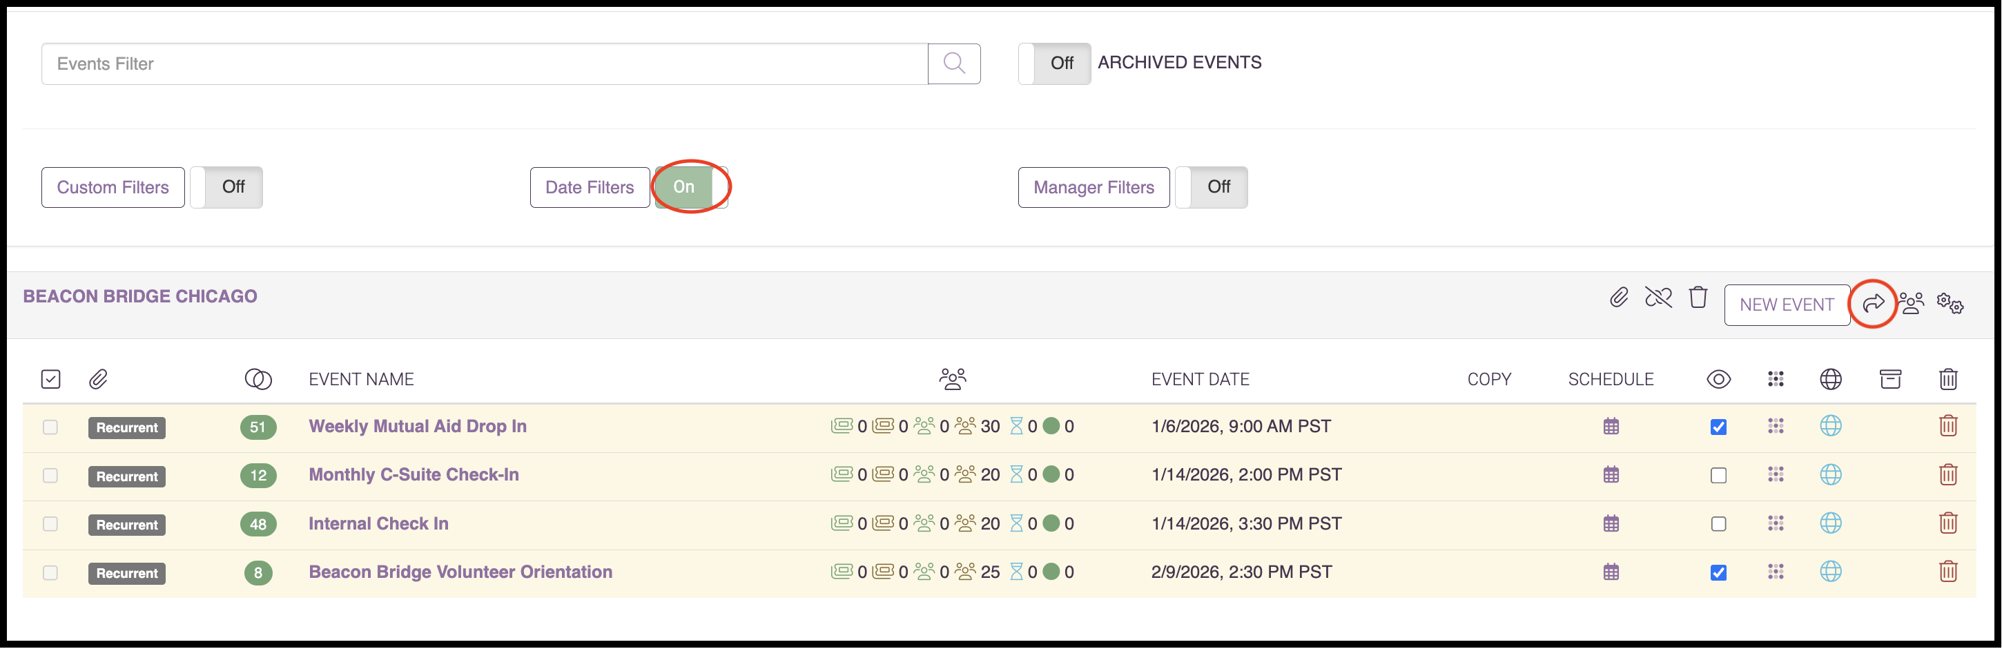The width and height of the screenshot is (2002, 649).
Task: Open schedule calendar for Beacon Bridge Volunteer Orientation
Action: coord(1611,573)
